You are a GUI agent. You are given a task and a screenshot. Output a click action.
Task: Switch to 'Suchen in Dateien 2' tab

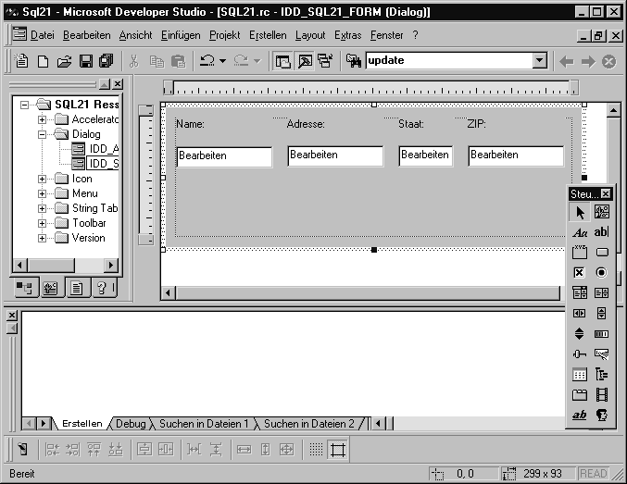309,424
